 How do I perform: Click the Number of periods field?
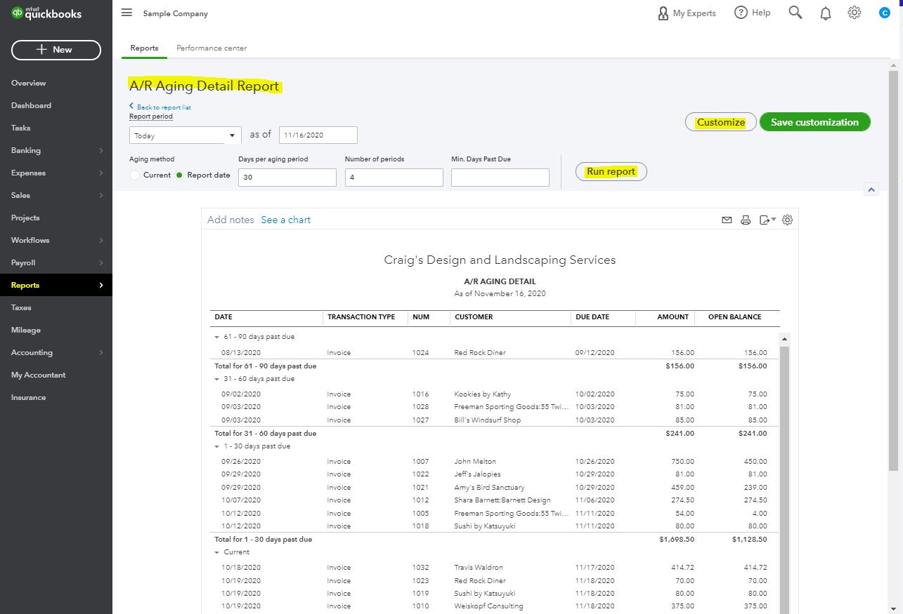[x=394, y=178]
